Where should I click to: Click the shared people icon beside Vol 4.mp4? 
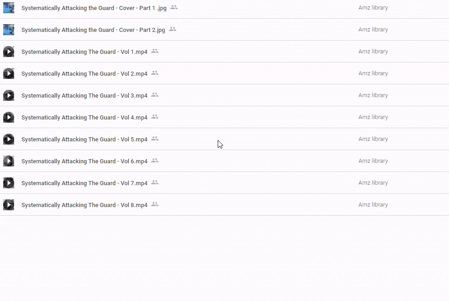click(x=155, y=117)
